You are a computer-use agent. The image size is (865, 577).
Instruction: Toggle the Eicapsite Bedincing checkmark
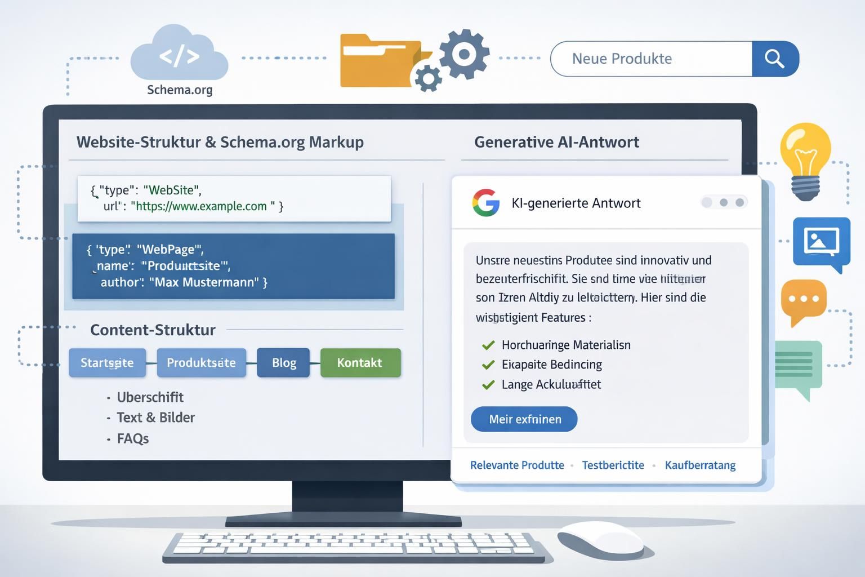pos(488,365)
